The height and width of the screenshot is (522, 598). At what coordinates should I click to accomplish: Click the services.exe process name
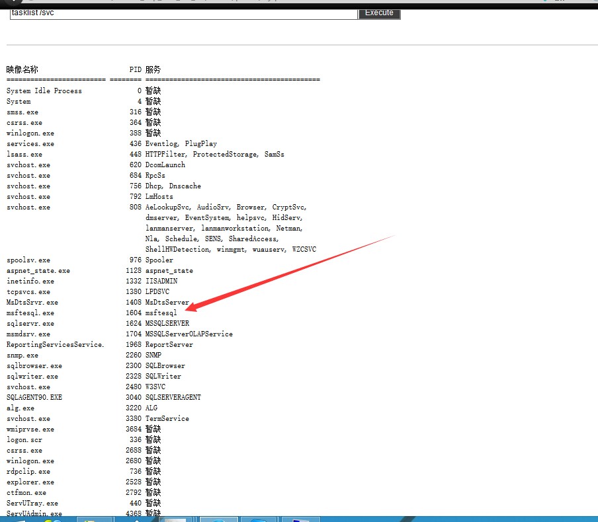coord(30,143)
